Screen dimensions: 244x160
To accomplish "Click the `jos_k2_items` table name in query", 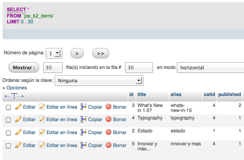I will 38,16.
